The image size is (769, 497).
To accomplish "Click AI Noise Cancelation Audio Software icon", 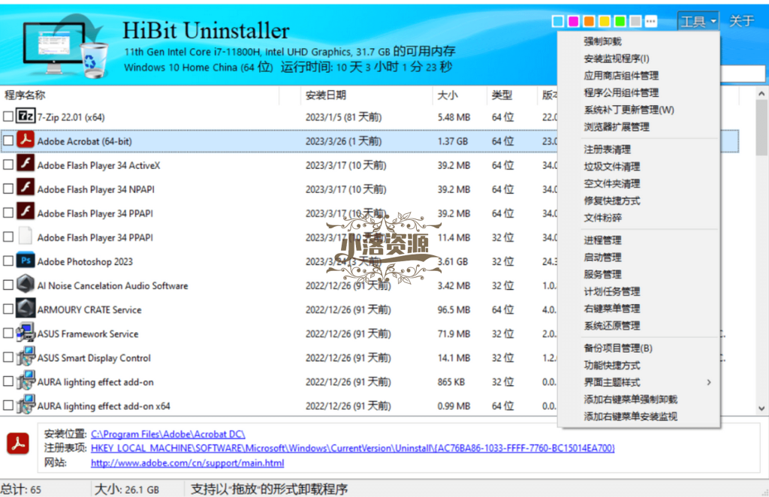I will [x=26, y=285].
